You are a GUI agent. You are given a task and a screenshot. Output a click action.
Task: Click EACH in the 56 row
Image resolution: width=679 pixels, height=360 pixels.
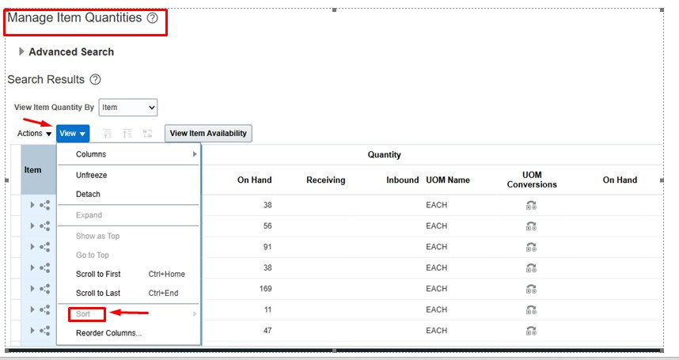[x=437, y=225]
